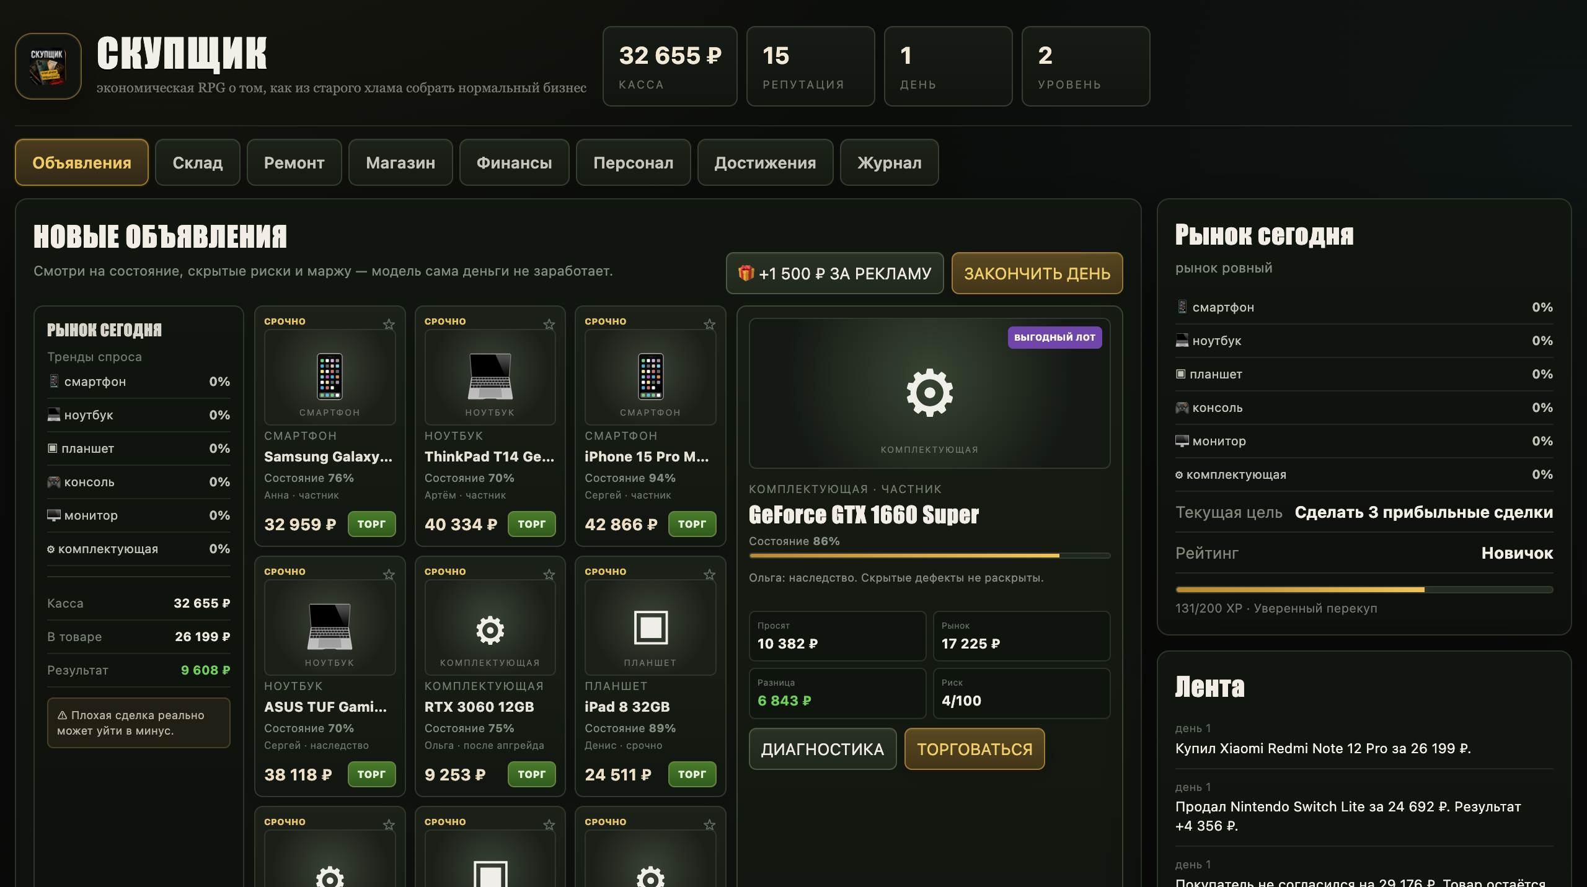This screenshot has height=887, width=1587.
Task: Star the ThinkPad T14 listing
Action: 549,325
